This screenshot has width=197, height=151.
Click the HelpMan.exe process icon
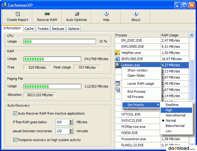tap(118, 53)
